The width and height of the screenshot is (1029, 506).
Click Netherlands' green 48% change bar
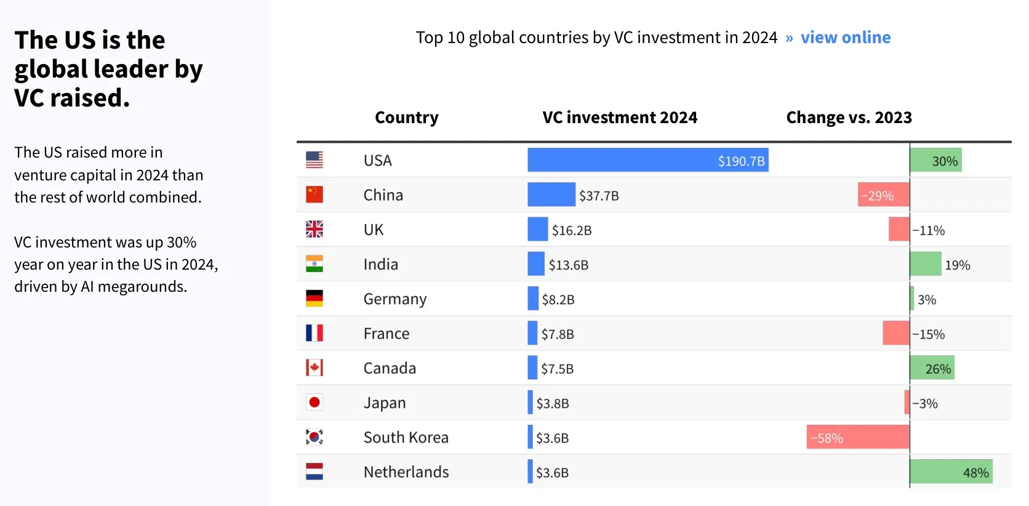pos(951,472)
